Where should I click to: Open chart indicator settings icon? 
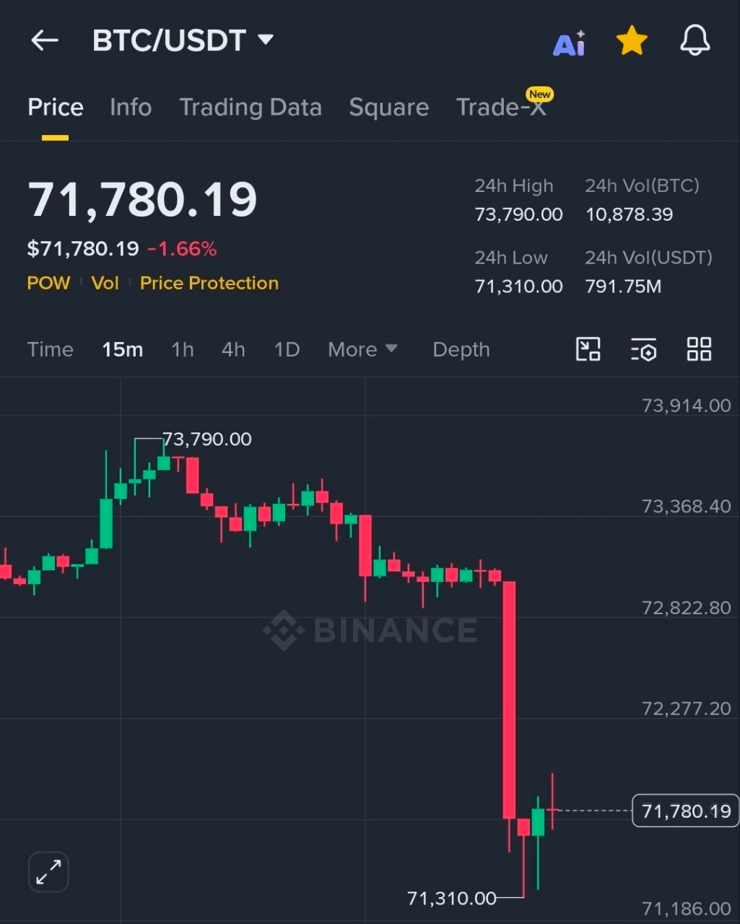(x=643, y=349)
